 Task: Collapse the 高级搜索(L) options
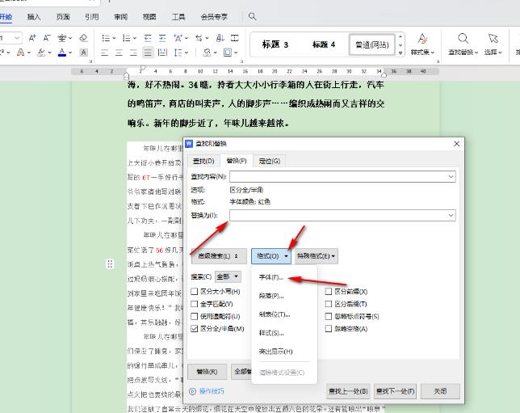(x=219, y=256)
